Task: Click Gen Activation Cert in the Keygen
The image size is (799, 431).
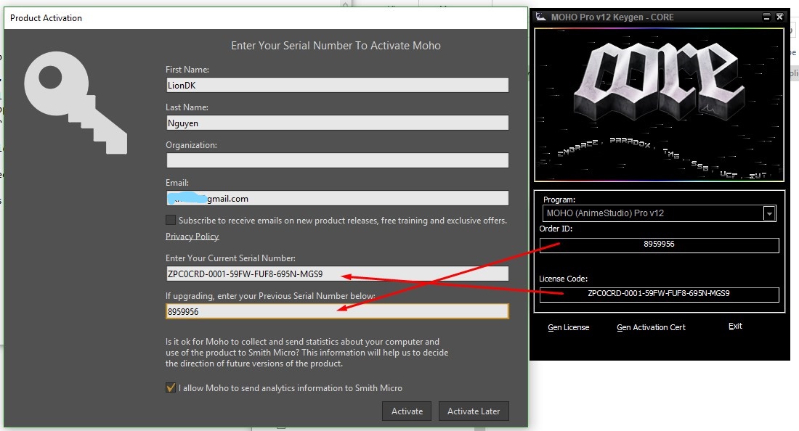Action: (x=651, y=327)
